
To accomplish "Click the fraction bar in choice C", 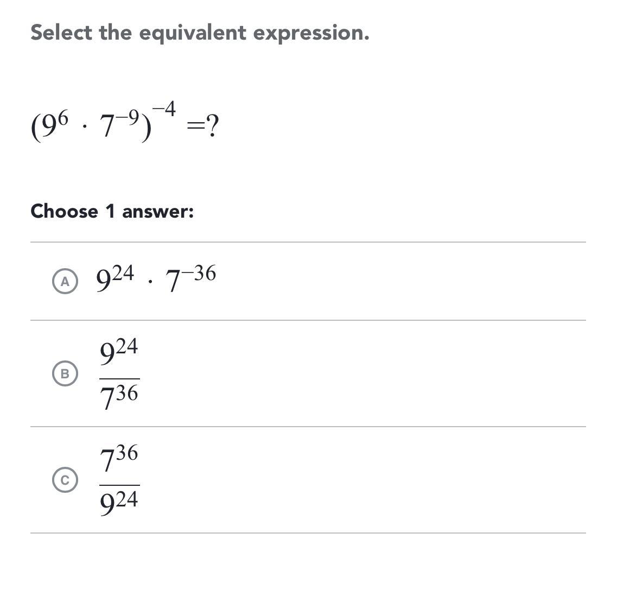I will 119,485.
